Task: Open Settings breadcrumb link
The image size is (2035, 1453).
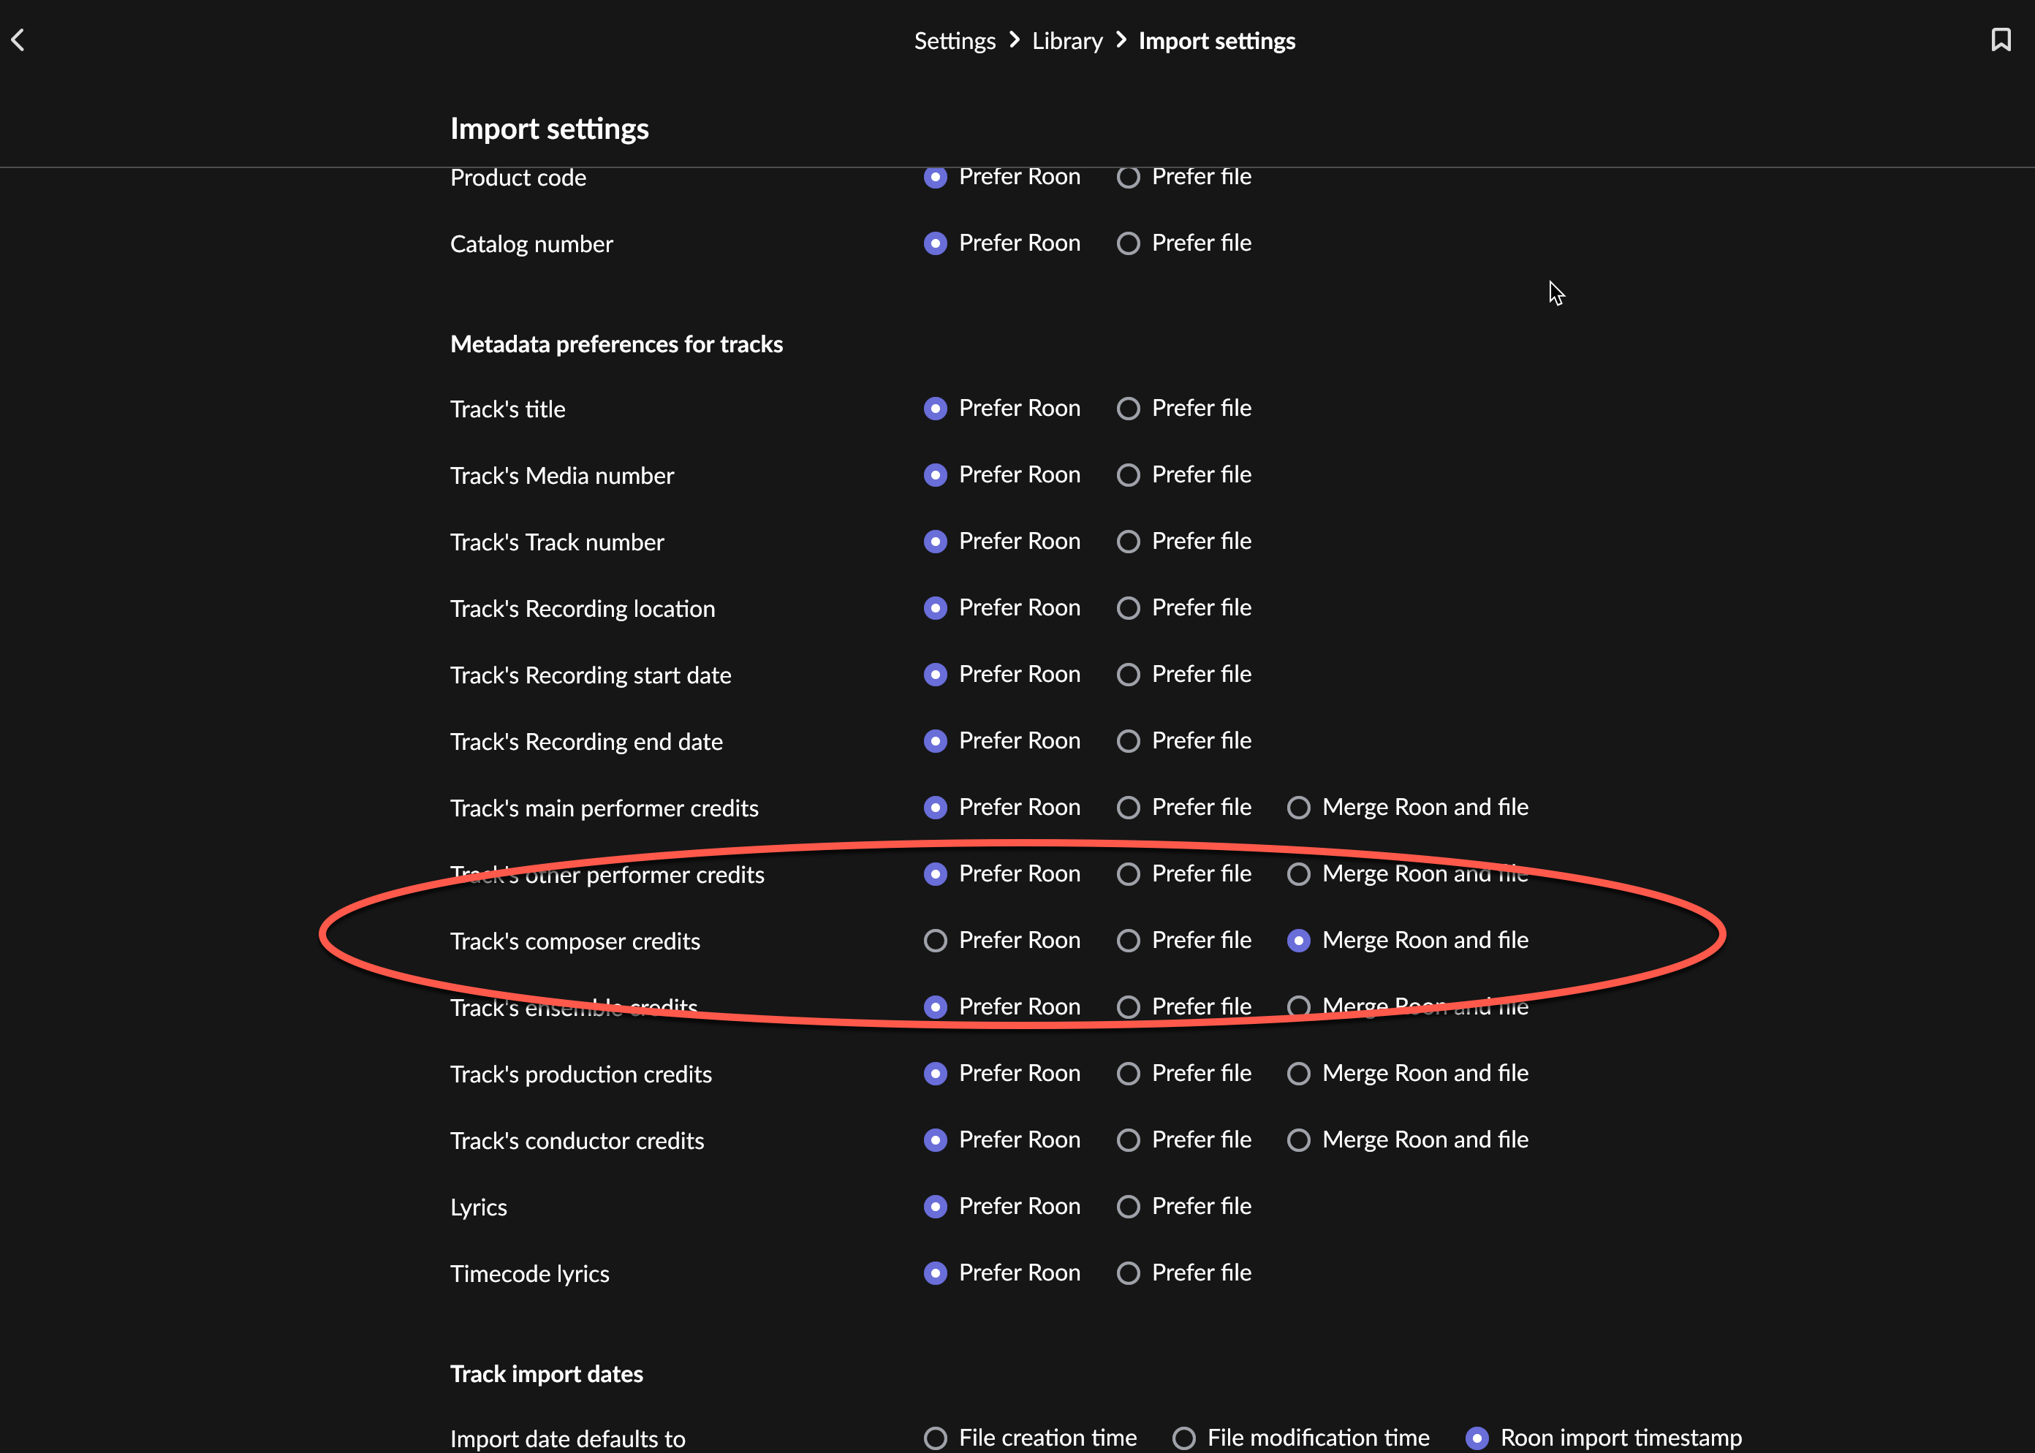Action: pyautogui.click(x=954, y=41)
